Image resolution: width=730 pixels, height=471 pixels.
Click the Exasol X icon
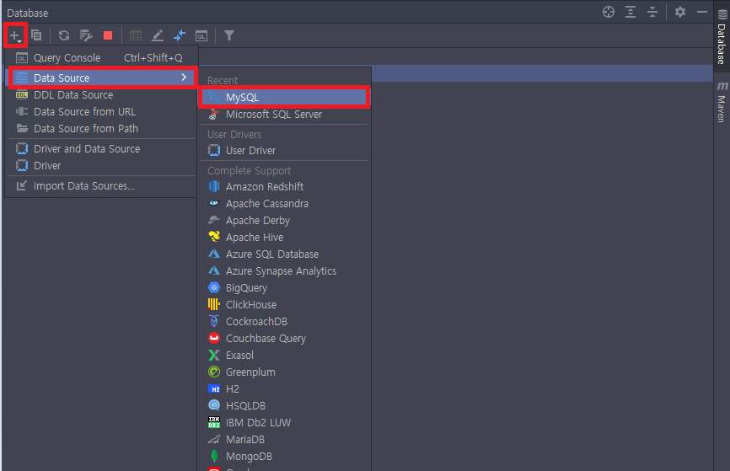point(214,355)
